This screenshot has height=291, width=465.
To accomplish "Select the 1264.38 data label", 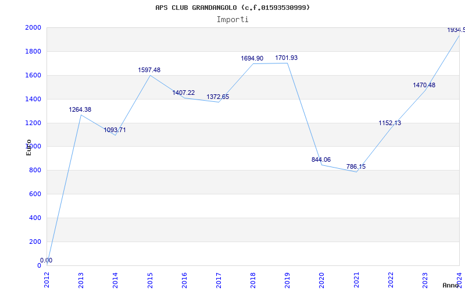I will click(80, 109).
